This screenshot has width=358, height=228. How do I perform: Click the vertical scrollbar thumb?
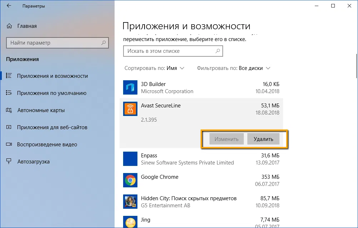point(357,66)
